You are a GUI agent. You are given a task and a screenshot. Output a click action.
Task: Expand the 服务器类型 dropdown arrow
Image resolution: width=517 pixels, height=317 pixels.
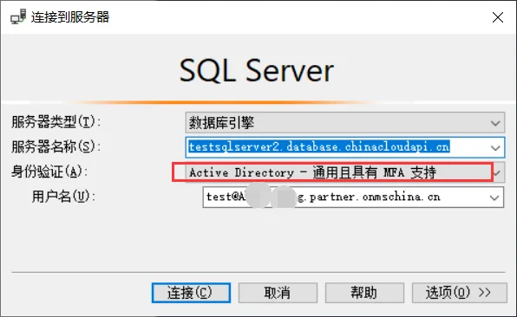pyautogui.click(x=495, y=123)
